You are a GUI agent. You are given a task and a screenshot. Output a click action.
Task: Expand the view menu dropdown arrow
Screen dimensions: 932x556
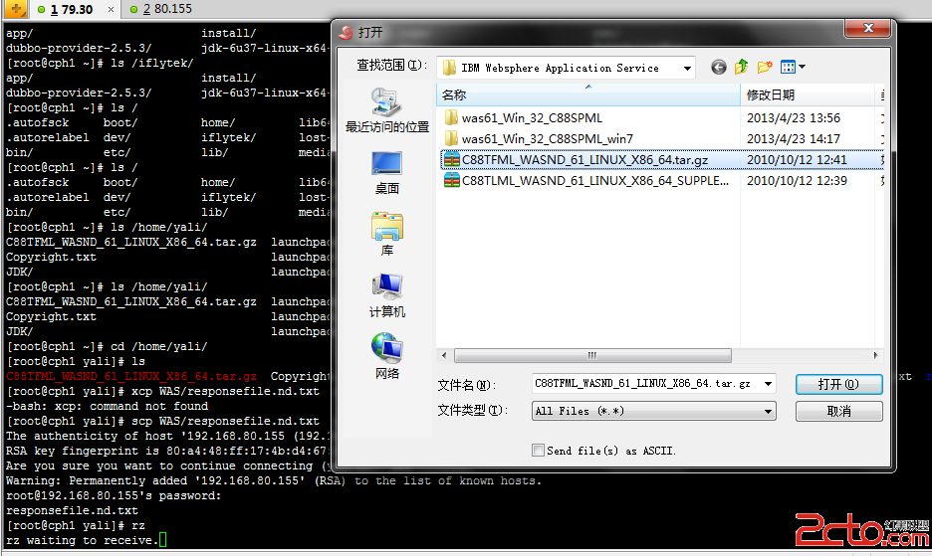pos(802,67)
